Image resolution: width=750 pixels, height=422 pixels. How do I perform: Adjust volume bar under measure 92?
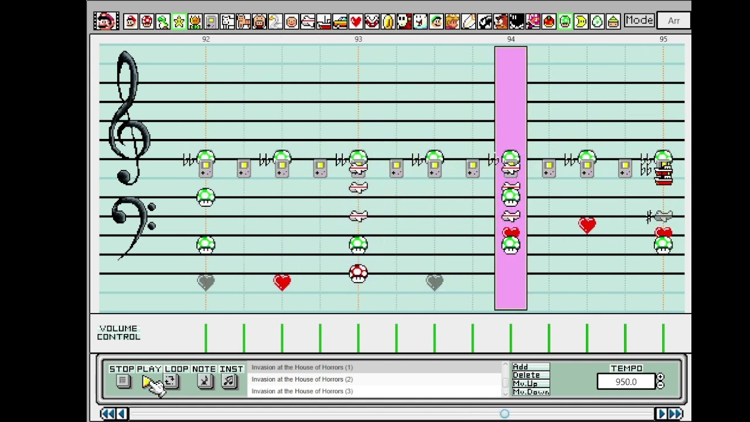[206, 339]
